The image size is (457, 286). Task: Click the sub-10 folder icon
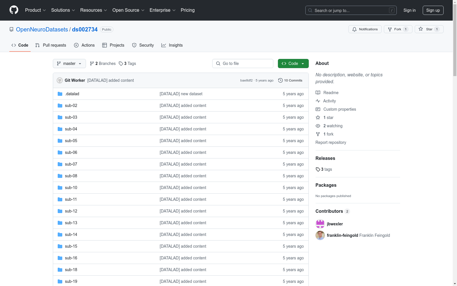point(60,188)
